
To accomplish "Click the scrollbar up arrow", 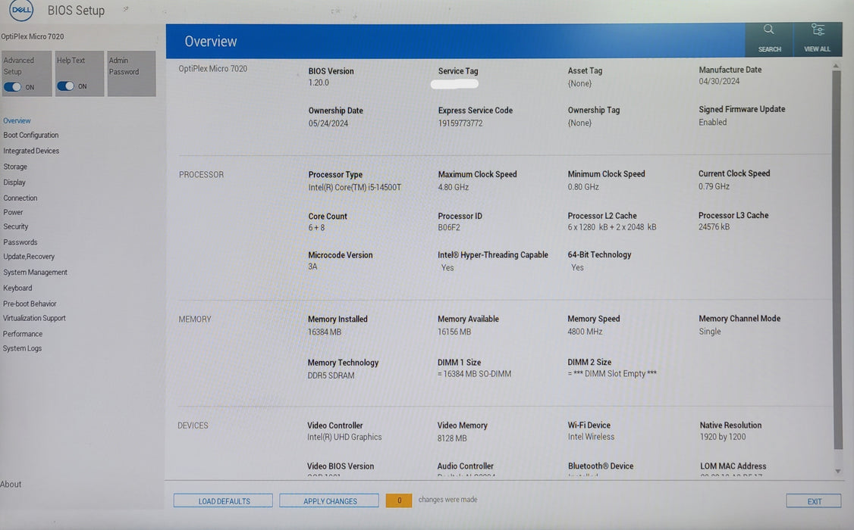I will point(836,66).
